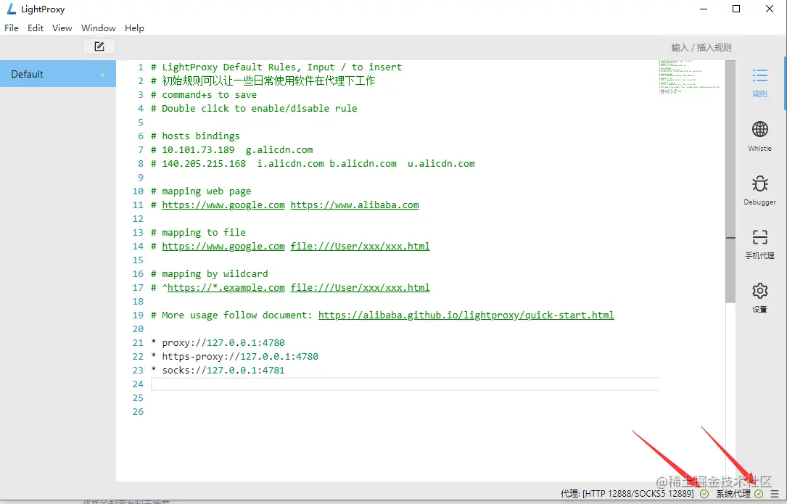Click the 代理 HTTP 12888/SOCKS5 12889 status text
Viewport: 787px width, 504px height.
click(627, 494)
